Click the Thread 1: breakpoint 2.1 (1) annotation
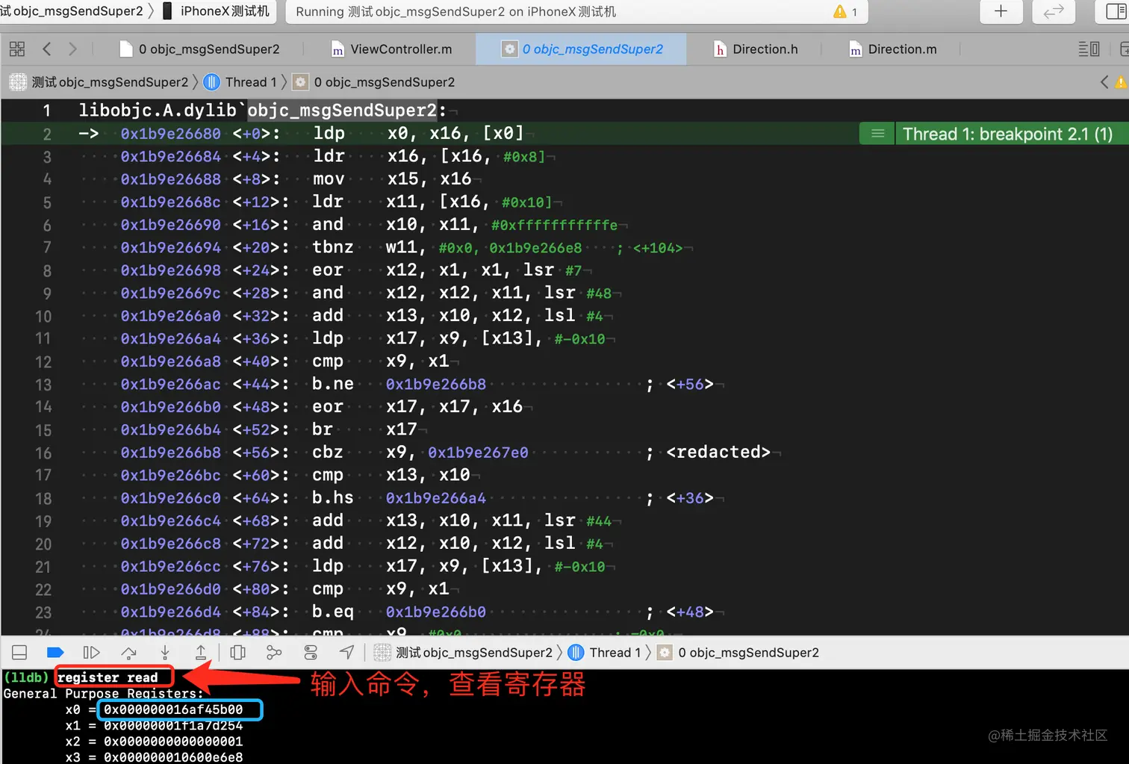 (1007, 134)
